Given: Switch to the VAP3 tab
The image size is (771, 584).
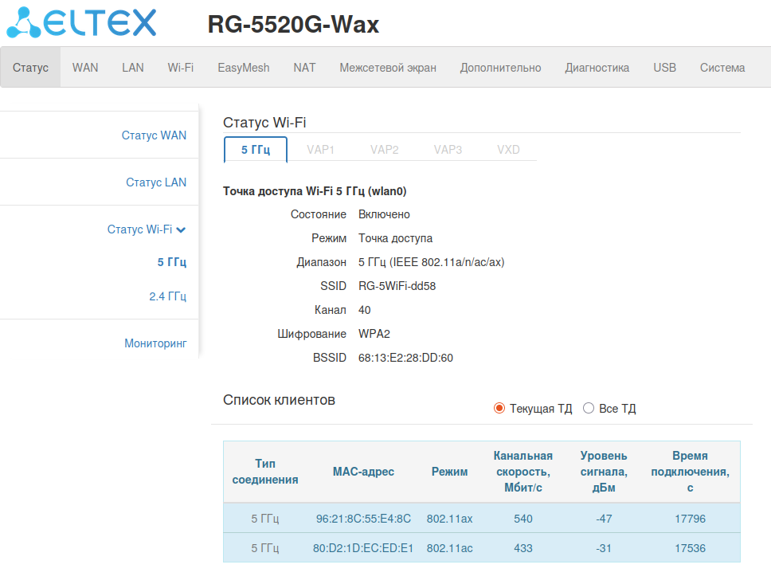Looking at the screenshot, I should [448, 150].
